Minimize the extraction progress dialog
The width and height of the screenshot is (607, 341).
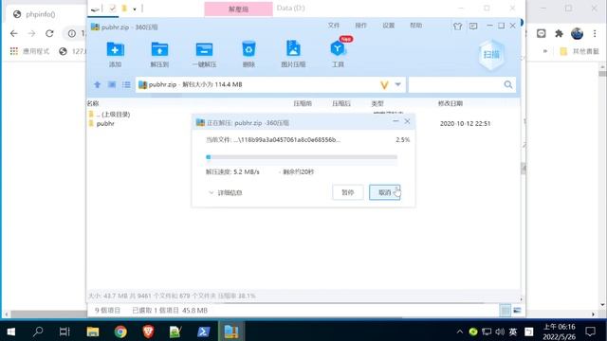coord(395,121)
